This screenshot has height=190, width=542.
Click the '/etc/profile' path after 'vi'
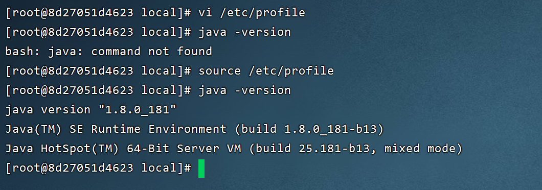click(x=262, y=13)
